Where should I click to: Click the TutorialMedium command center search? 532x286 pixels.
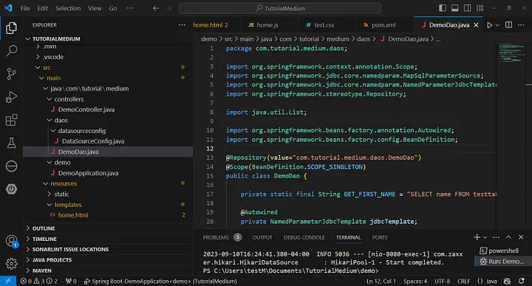coord(280,8)
